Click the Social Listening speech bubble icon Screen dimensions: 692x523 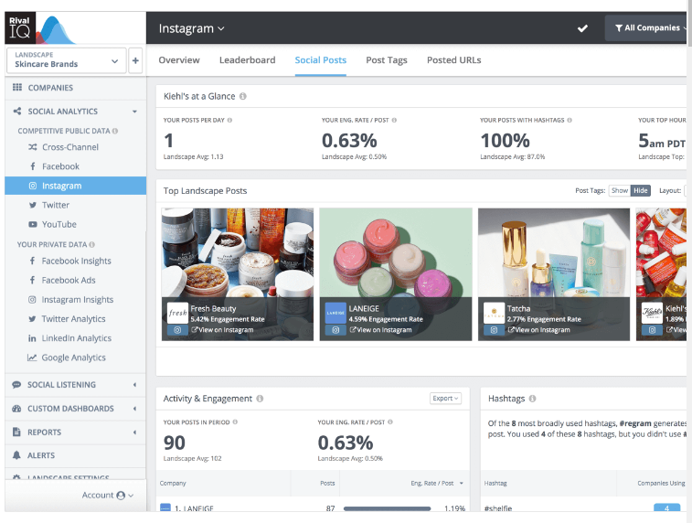coord(16,384)
